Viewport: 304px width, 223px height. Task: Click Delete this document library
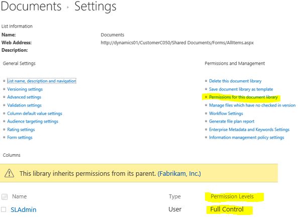pyautogui.click(x=235, y=81)
